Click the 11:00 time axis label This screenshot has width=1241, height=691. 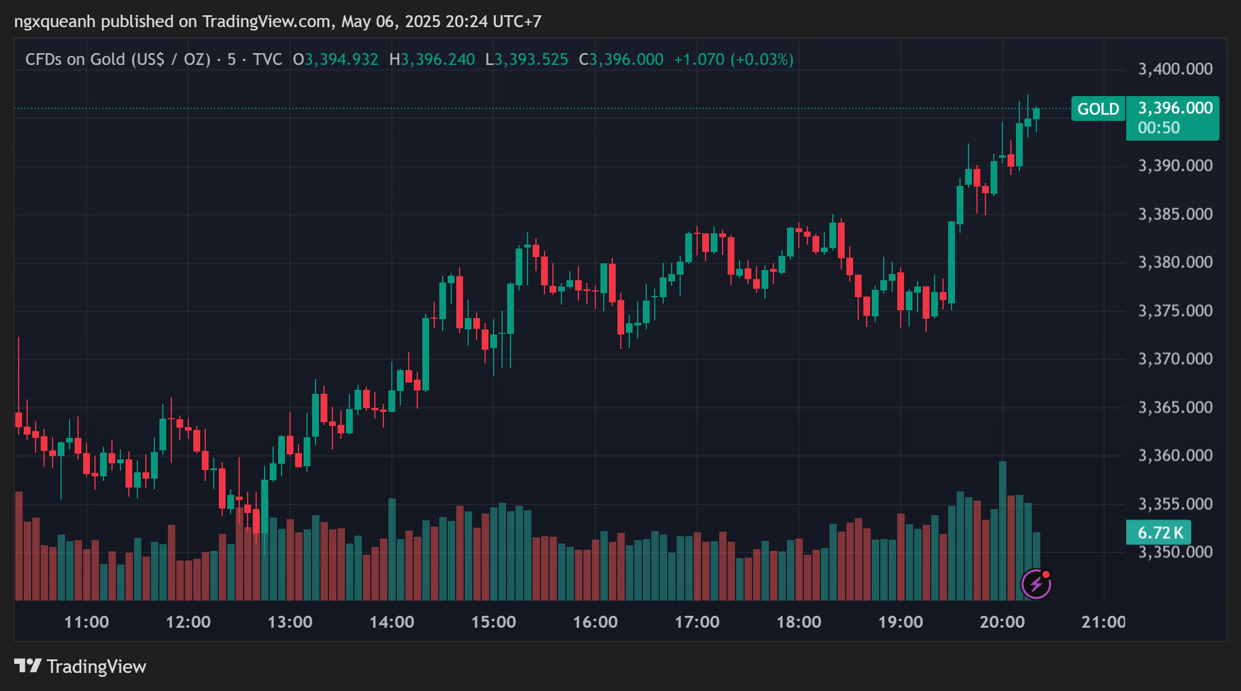pos(87,622)
